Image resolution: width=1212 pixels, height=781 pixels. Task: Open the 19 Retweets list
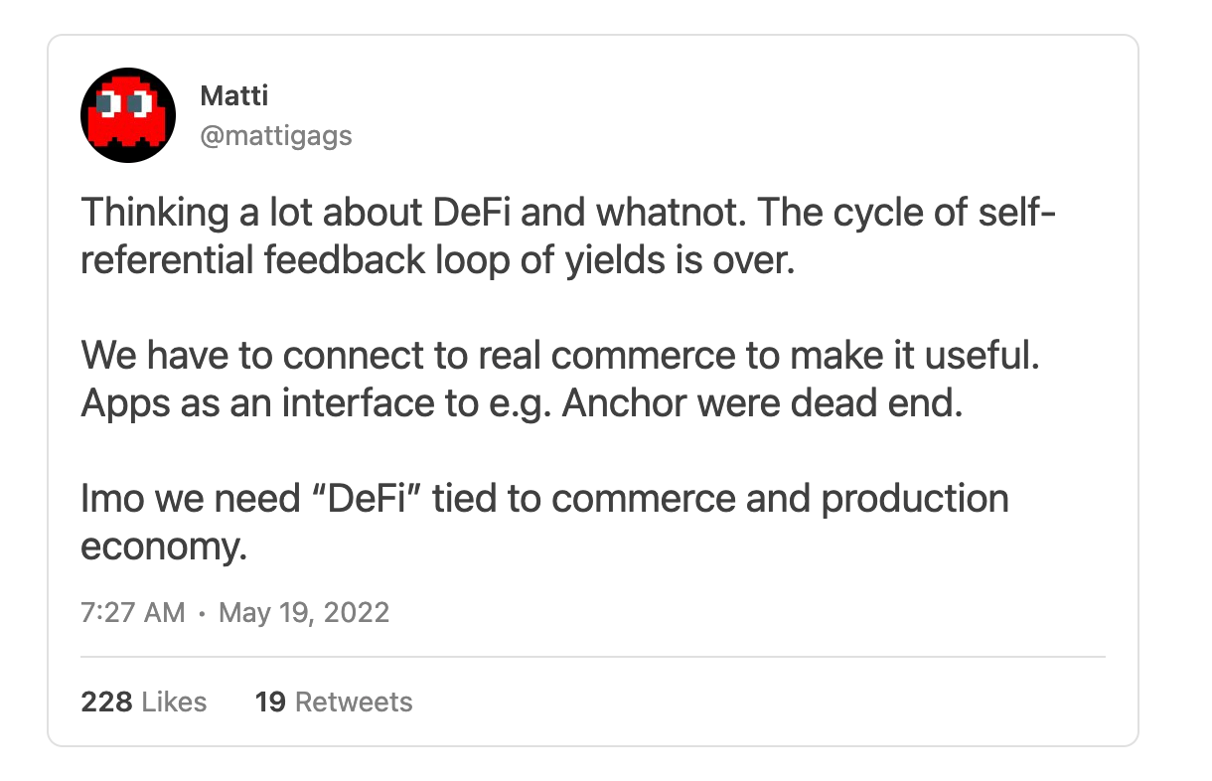[333, 702]
